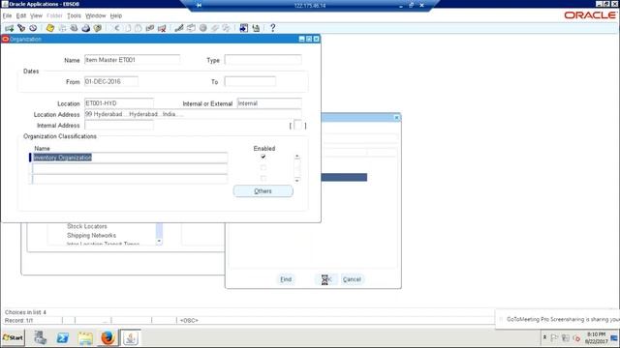Click the To date field

click(250, 81)
